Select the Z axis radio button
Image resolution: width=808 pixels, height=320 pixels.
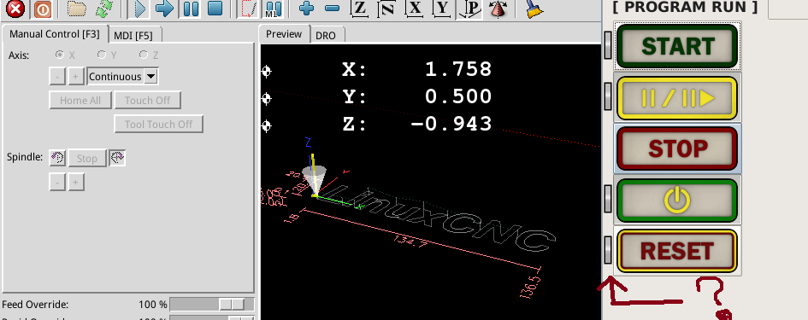pyautogui.click(x=144, y=55)
